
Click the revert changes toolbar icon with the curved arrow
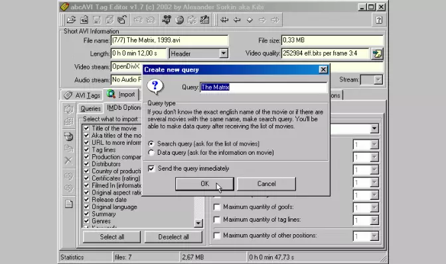click(121, 20)
